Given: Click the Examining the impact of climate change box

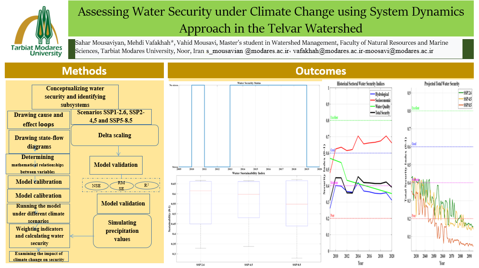Looking at the screenshot, I should (x=39, y=256).
